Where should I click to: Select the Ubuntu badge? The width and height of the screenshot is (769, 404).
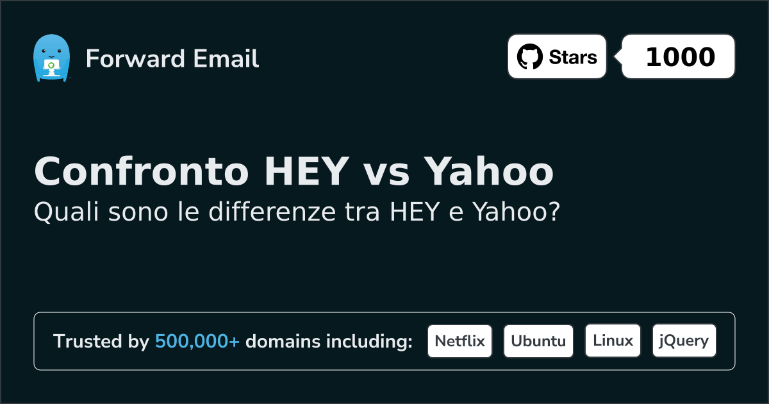(x=538, y=341)
